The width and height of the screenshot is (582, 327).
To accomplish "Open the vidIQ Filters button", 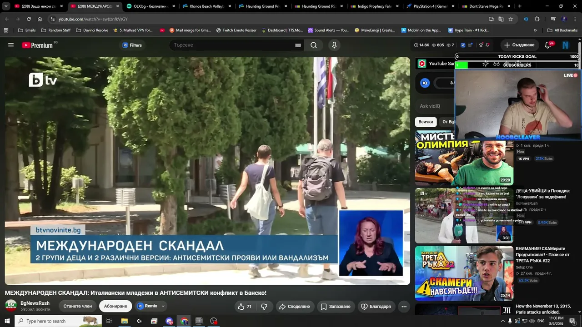I will click(132, 45).
